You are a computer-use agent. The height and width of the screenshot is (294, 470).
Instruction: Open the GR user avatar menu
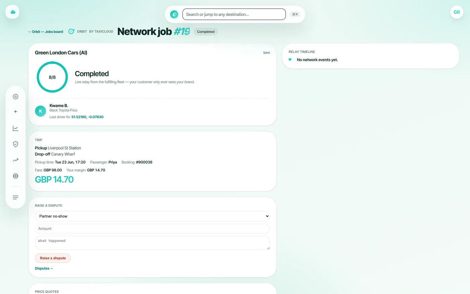(x=457, y=12)
